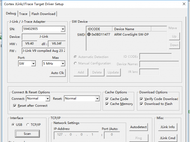Disable the Cache Code checkbox
The width and height of the screenshot is (190, 142).
[107, 99]
